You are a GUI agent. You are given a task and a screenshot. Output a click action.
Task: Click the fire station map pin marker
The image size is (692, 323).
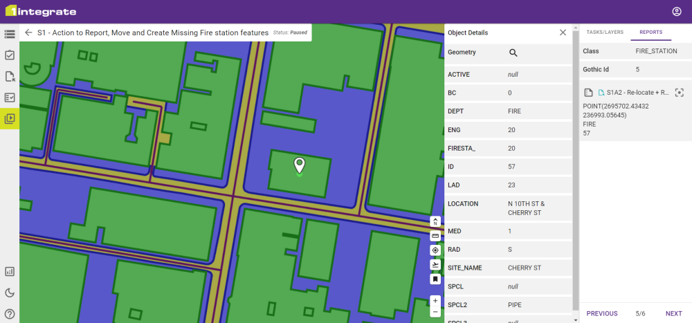click(x=300, y=166)
